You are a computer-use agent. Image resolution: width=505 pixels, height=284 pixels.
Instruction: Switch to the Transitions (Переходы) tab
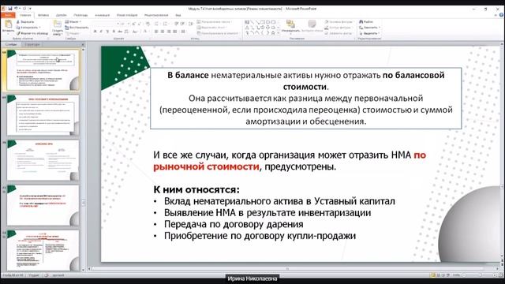pos(80,15)
